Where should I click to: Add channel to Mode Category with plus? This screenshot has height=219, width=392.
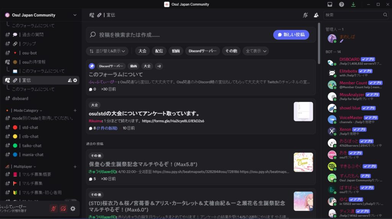[75, 110]
